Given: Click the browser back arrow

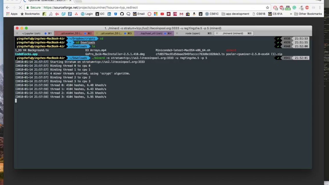Looking at the screenshot, I should pyautogui.click(x=7, y=7).
